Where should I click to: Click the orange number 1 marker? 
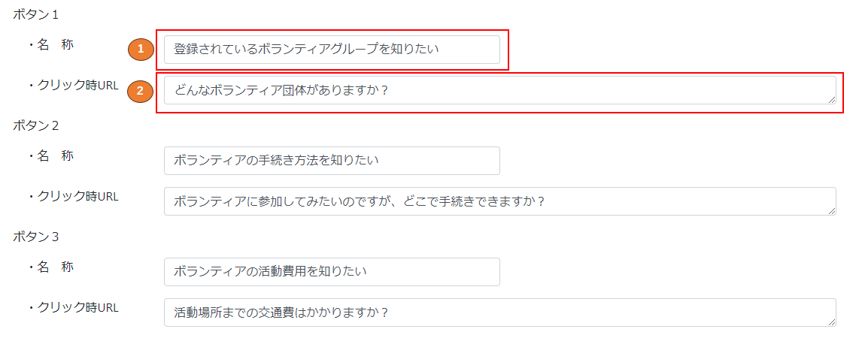[x=141, y=50]
